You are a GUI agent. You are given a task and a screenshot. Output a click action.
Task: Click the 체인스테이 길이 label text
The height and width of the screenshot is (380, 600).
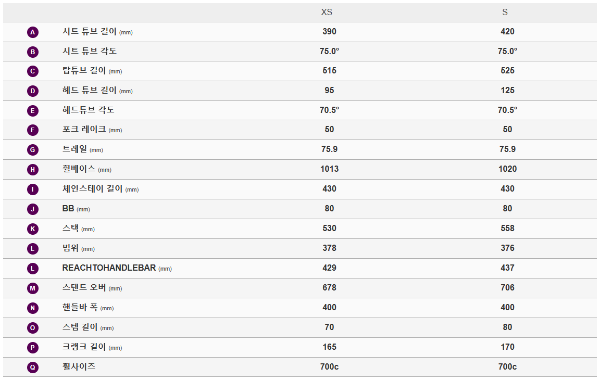(92, 189)
